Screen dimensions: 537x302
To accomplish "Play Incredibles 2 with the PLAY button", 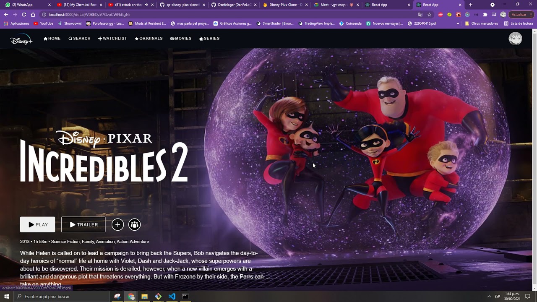I will [x=38, y=225].
